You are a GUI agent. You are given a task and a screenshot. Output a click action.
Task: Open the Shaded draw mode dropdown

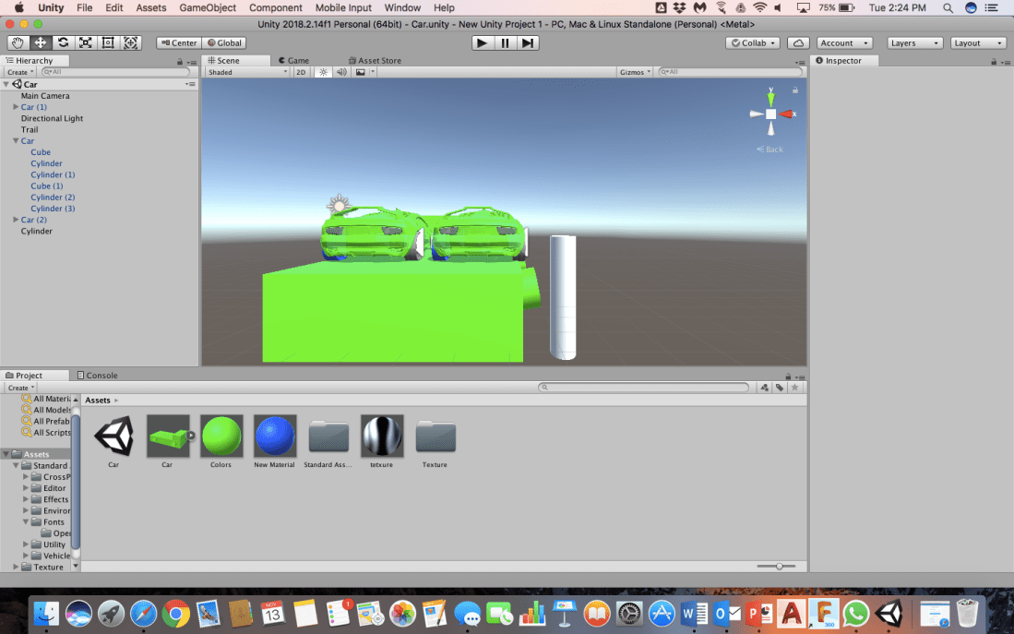246,72
